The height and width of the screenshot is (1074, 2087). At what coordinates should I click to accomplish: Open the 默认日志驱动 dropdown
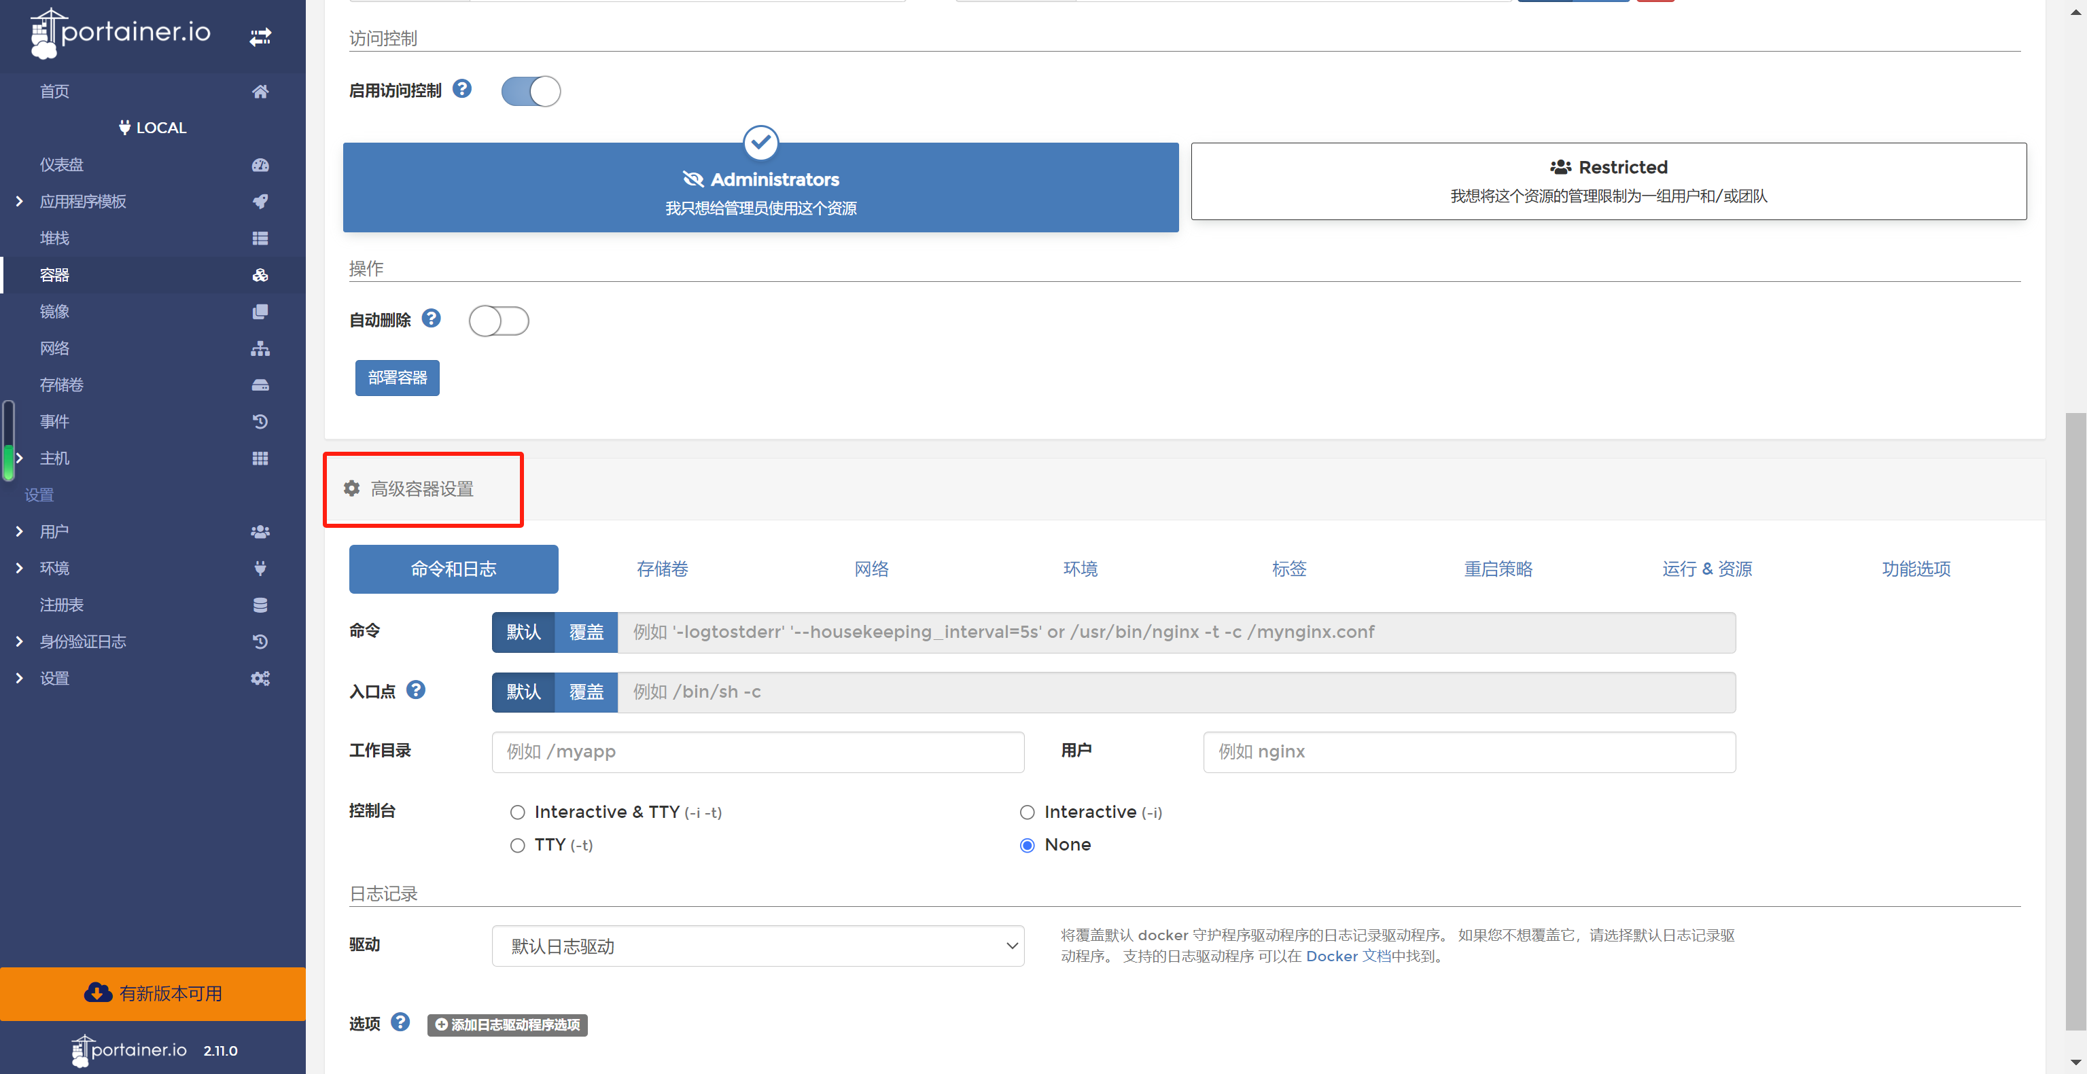tap(758, 946)
